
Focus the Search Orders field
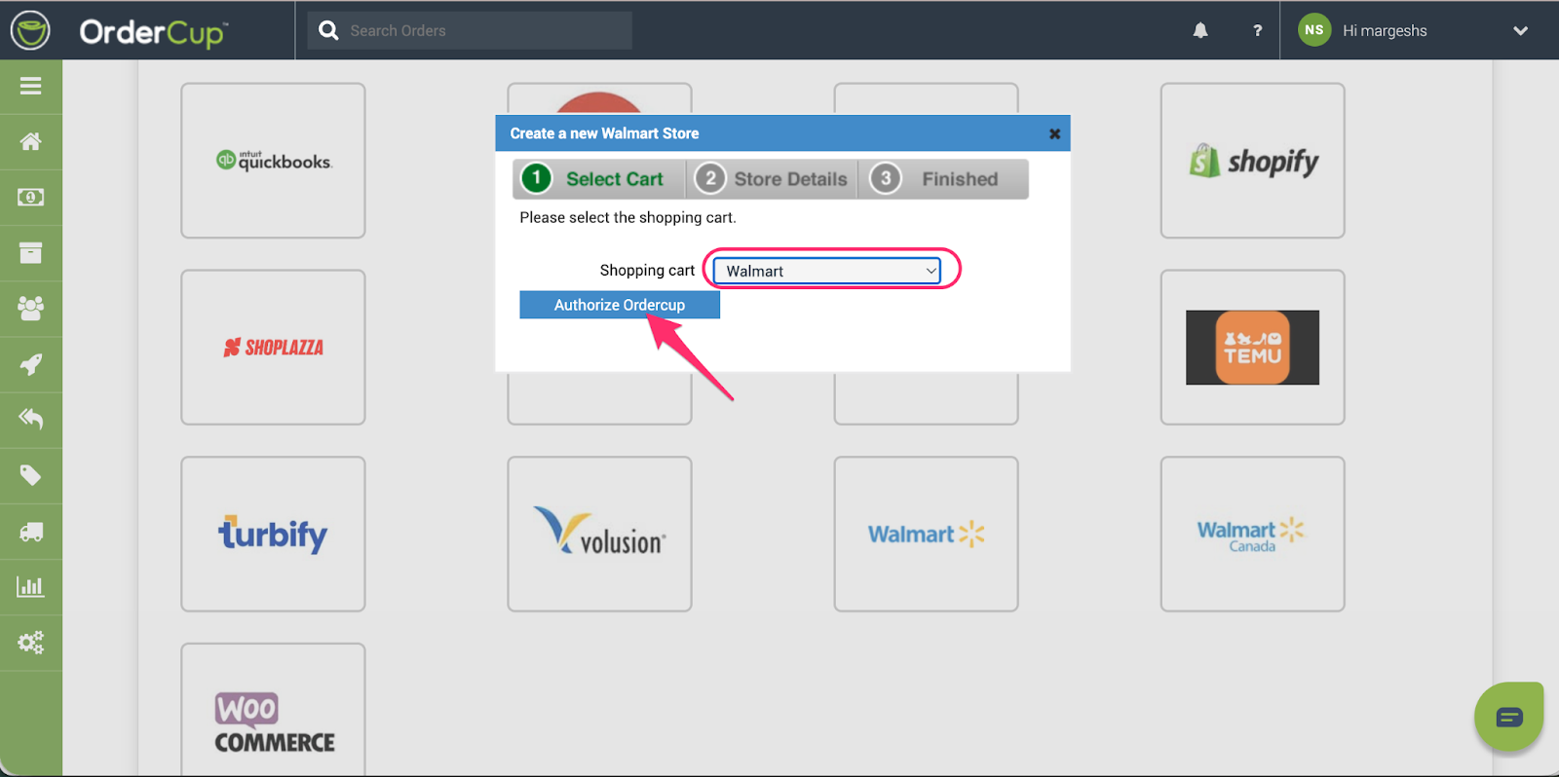(x=470, y=31)
